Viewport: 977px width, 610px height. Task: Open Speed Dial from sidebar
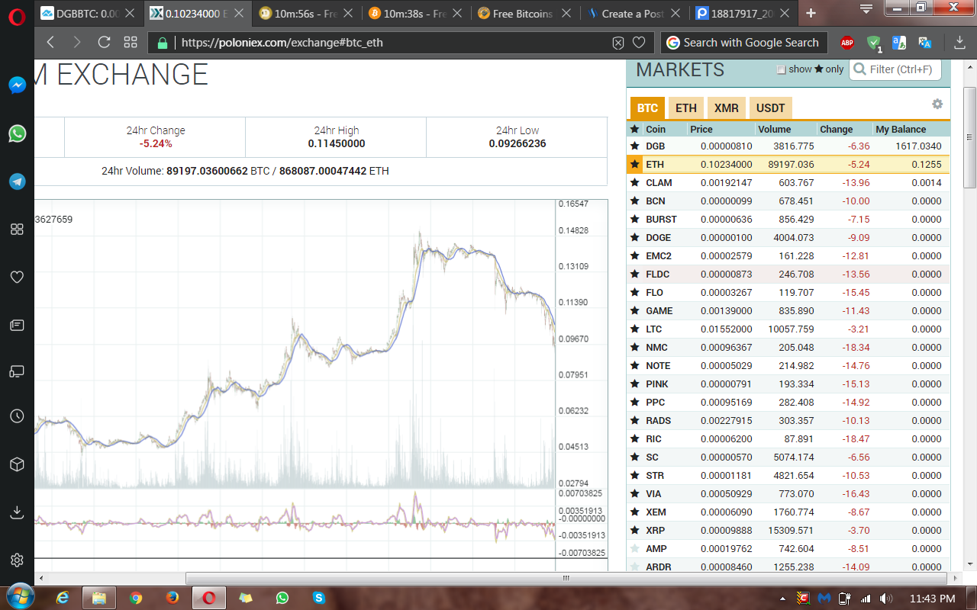pos(17,229)
